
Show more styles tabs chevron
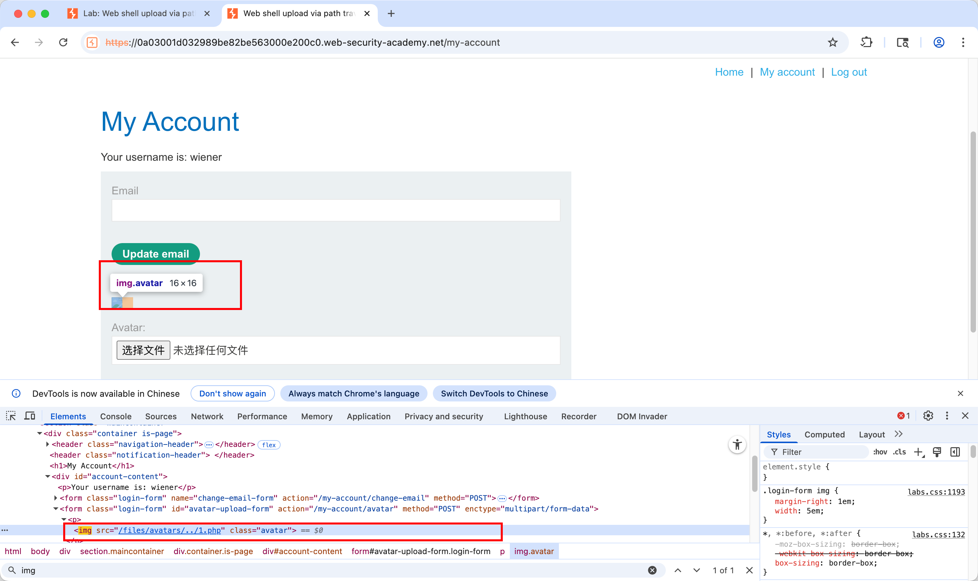click(x=899, y=434)
